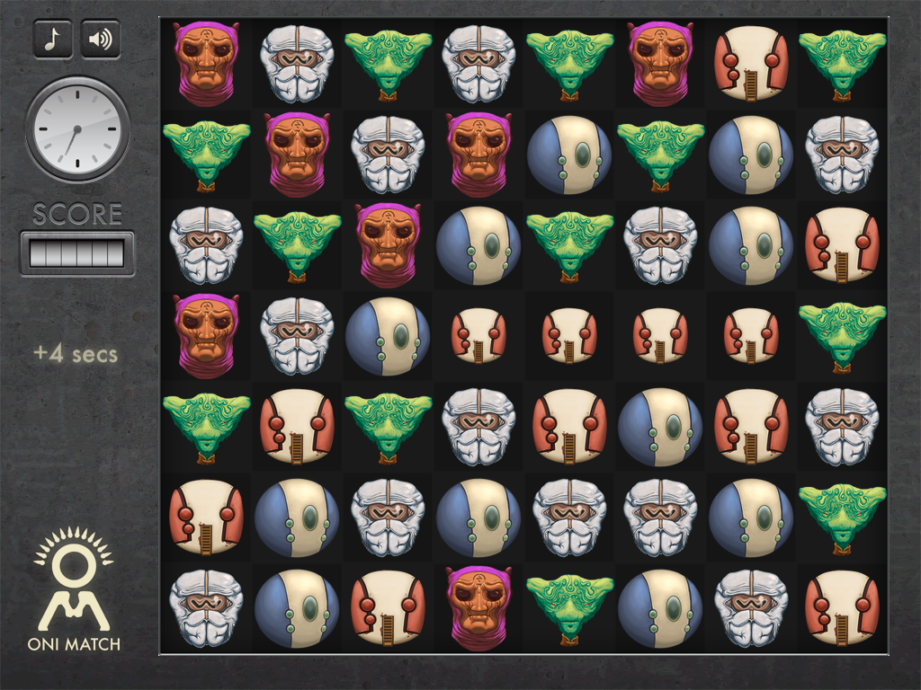Click the +4 secs bonus text
This screenshot has height=690, width=921.
(x=76, y=354)
